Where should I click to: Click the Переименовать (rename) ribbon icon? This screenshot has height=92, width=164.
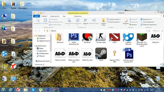pos(94,20)
